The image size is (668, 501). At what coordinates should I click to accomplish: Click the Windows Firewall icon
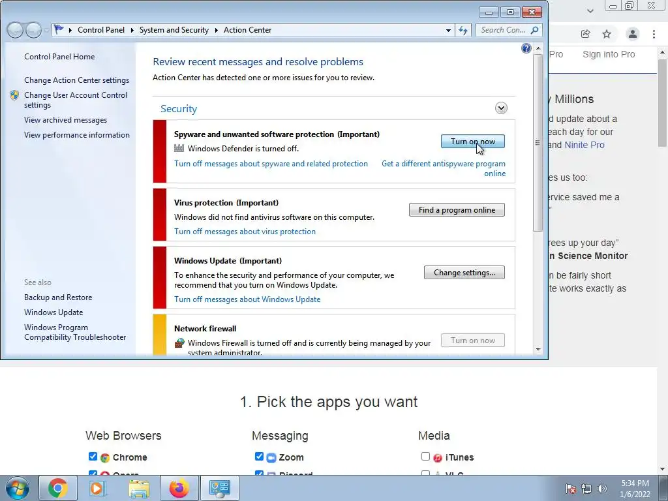click(179, 342)
